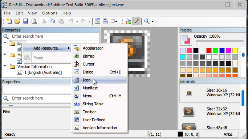The image size is (248, 139).
Task: Redo the action in the toolbar
Action: tap(84, 21)
